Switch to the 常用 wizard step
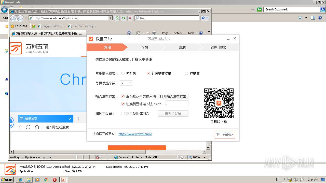326x183 pixels. (107, 47)
